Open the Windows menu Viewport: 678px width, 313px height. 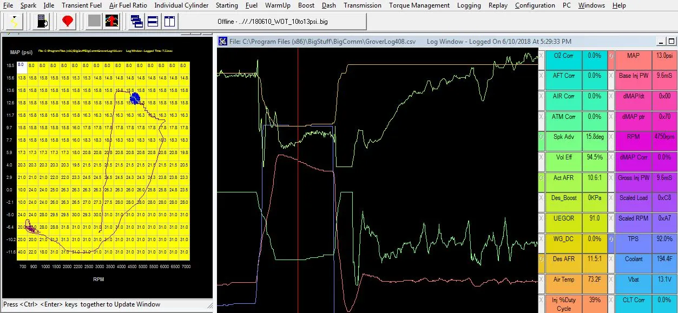(591, 5)
